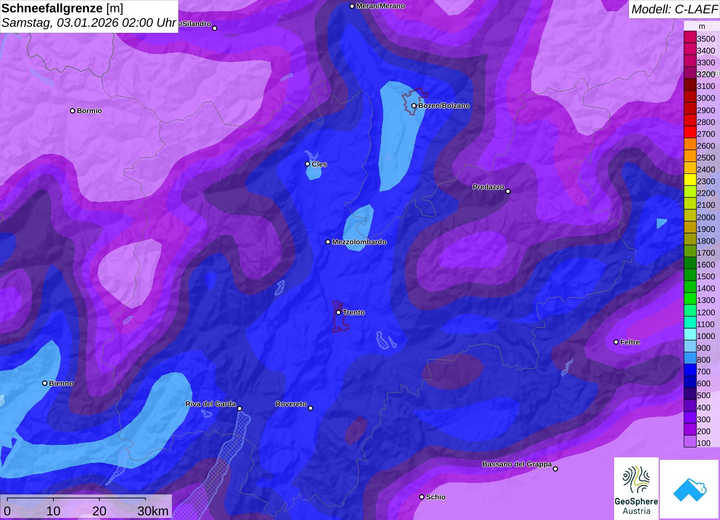This screenshot has width=720, height=520.
Task: Click the Trento text label
Action: coord(354,313)
